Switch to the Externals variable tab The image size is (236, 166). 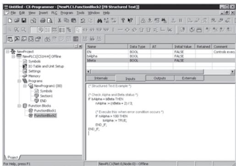(189, 78)
